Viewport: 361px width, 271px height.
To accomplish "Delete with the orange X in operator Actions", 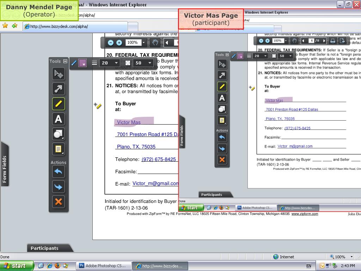I will (x=59, y=201).
